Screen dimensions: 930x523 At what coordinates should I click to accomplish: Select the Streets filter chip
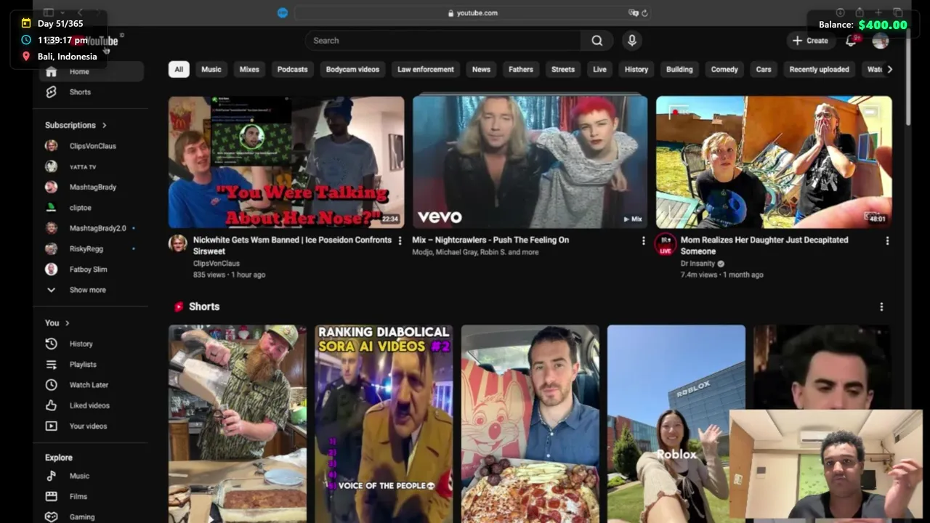point(563,70)
